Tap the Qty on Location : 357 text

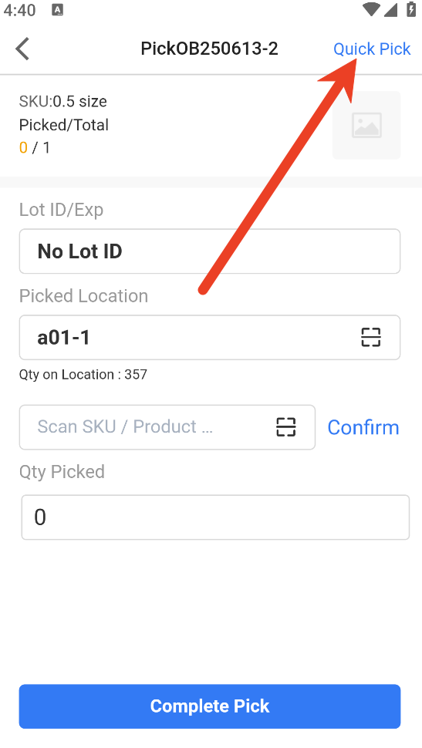click(83, 375)
